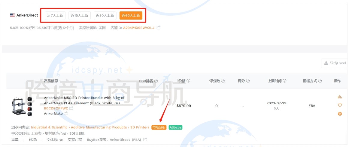Click the 上架时间 date 2023-07-29
The image size is (349, 147).
point(276,103)
